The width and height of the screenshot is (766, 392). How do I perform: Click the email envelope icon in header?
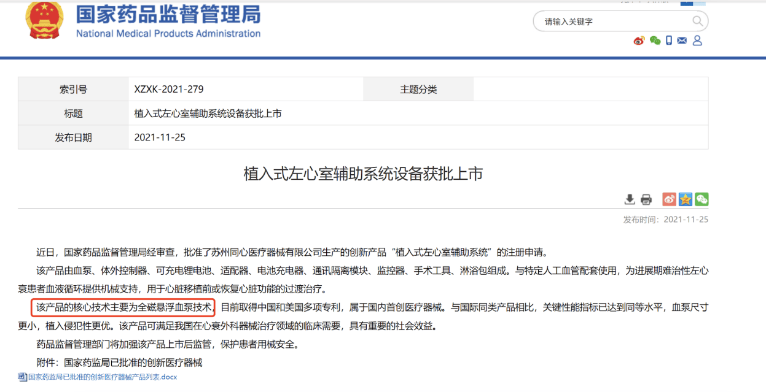[682, 40]
